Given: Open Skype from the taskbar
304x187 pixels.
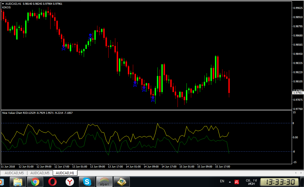Looking at the screenshot, I should [x=87, y=182].
